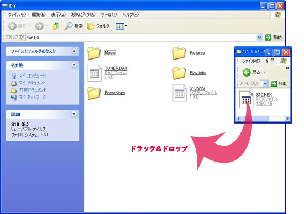Open Back history dropdown in E:¥ toolbar
Screen dimensions: 304x214
click(x=30, y=26)
